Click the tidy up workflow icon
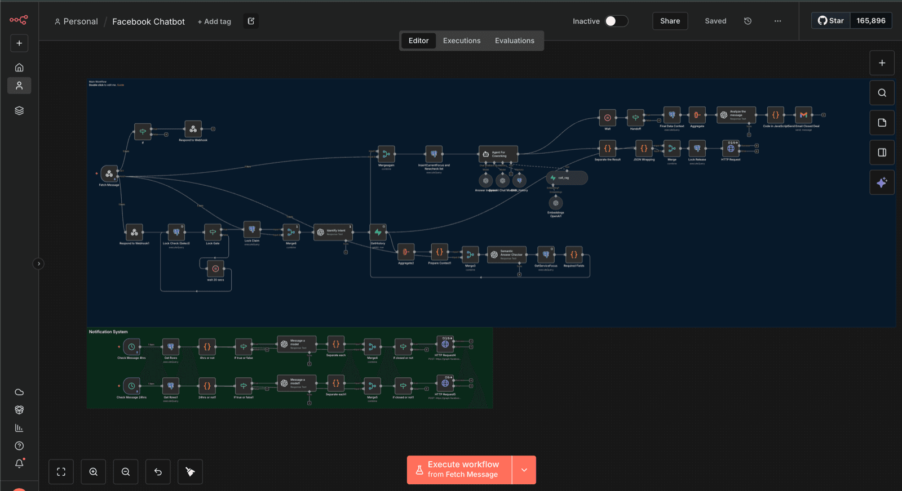Screen dimensions: 902x491 (x=190, y=472)
